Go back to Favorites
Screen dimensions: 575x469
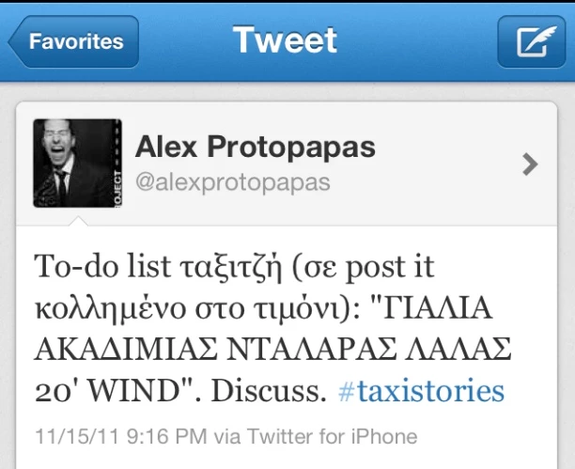pos(73,41)
